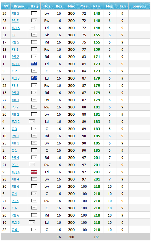Click blank flag icon in ЛД 6 row
Image resolution: width=154 pixels, height=244 pixels.
pyautogui.click(x=32, y=222)
